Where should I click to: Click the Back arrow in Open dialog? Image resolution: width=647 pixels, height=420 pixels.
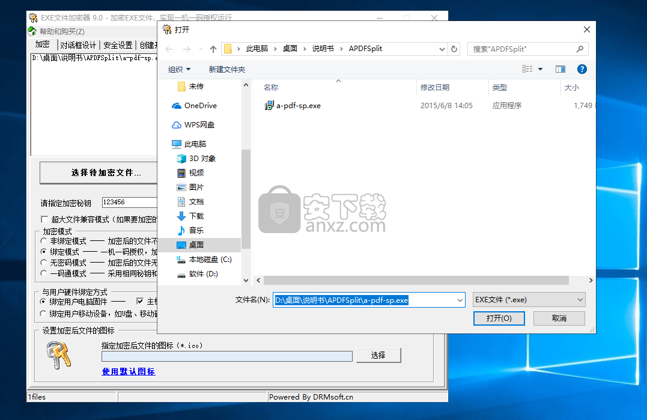[x=169, y=49]
